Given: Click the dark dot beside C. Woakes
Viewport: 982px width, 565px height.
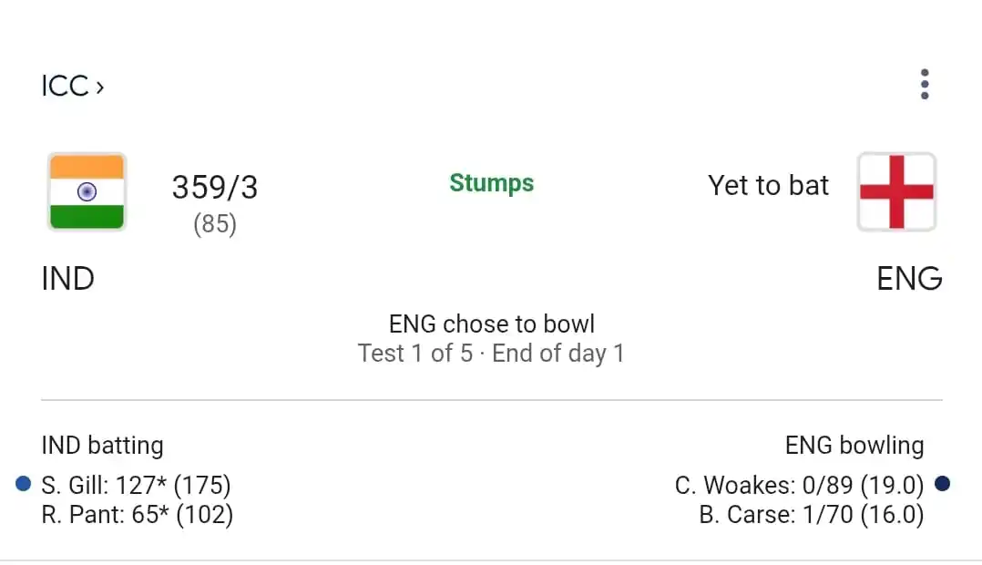Looking at the screenshot, I should (x=942, y=484).
